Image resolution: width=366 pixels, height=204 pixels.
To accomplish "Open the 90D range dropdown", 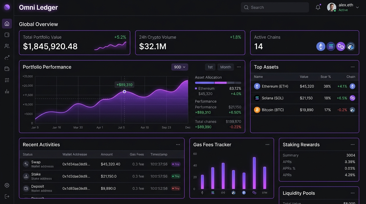I will [x=180, y=67].
